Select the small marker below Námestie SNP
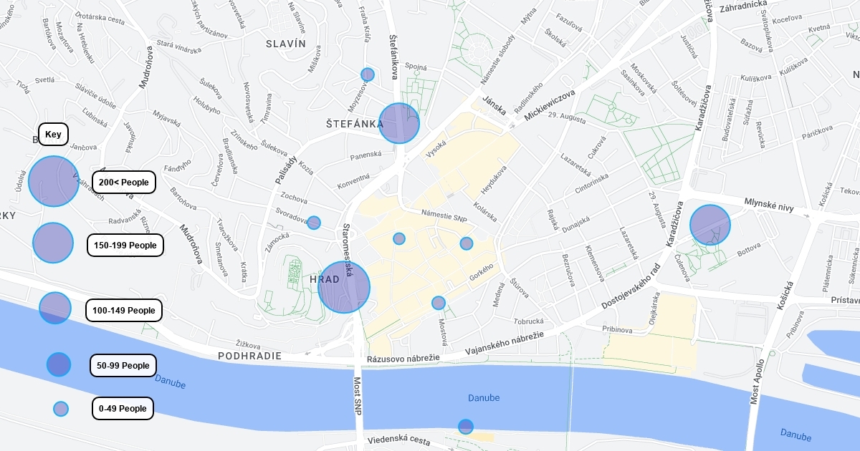 click(x=399, y=238)
